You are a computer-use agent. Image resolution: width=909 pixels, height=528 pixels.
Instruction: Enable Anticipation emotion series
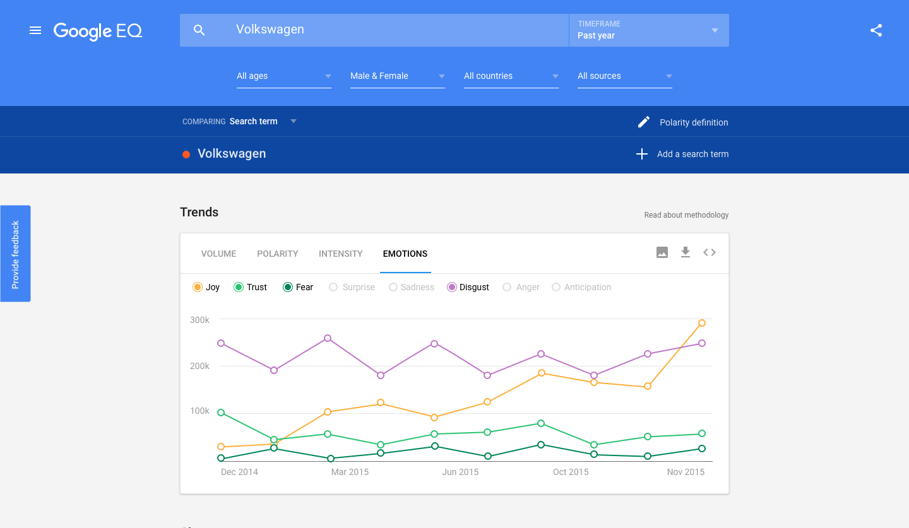pos(581,287)
